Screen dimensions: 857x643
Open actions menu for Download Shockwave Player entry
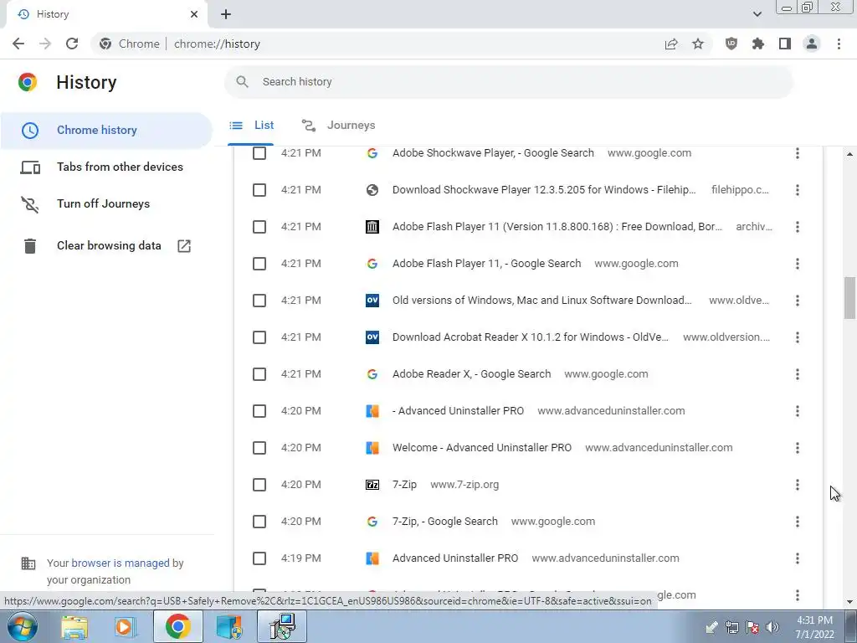[798, 190]
